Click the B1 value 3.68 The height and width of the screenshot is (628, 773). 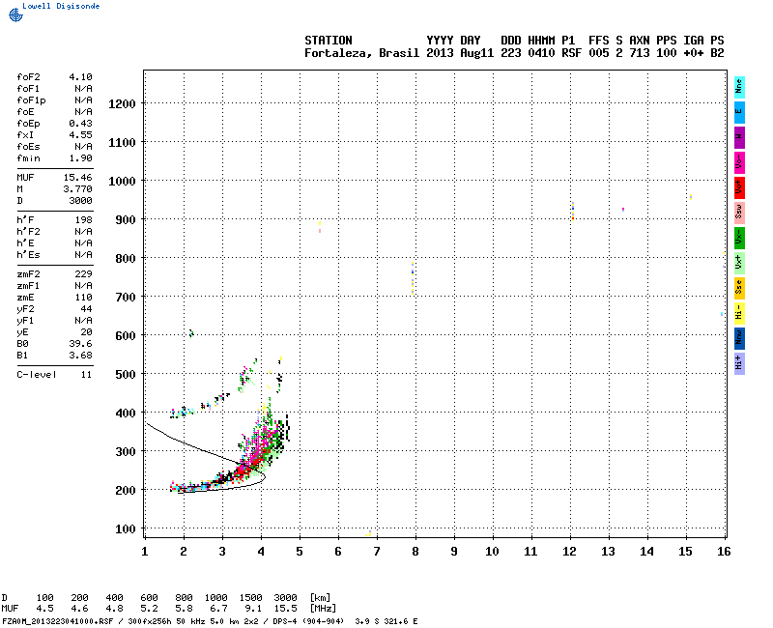(x=80, y=356)
